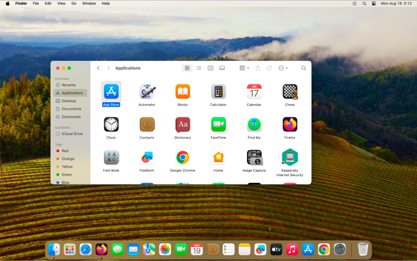The height and width of the screenshot is (261, 417).
Task: Open Photos from the Dock
Action: (x=165, y=250)
